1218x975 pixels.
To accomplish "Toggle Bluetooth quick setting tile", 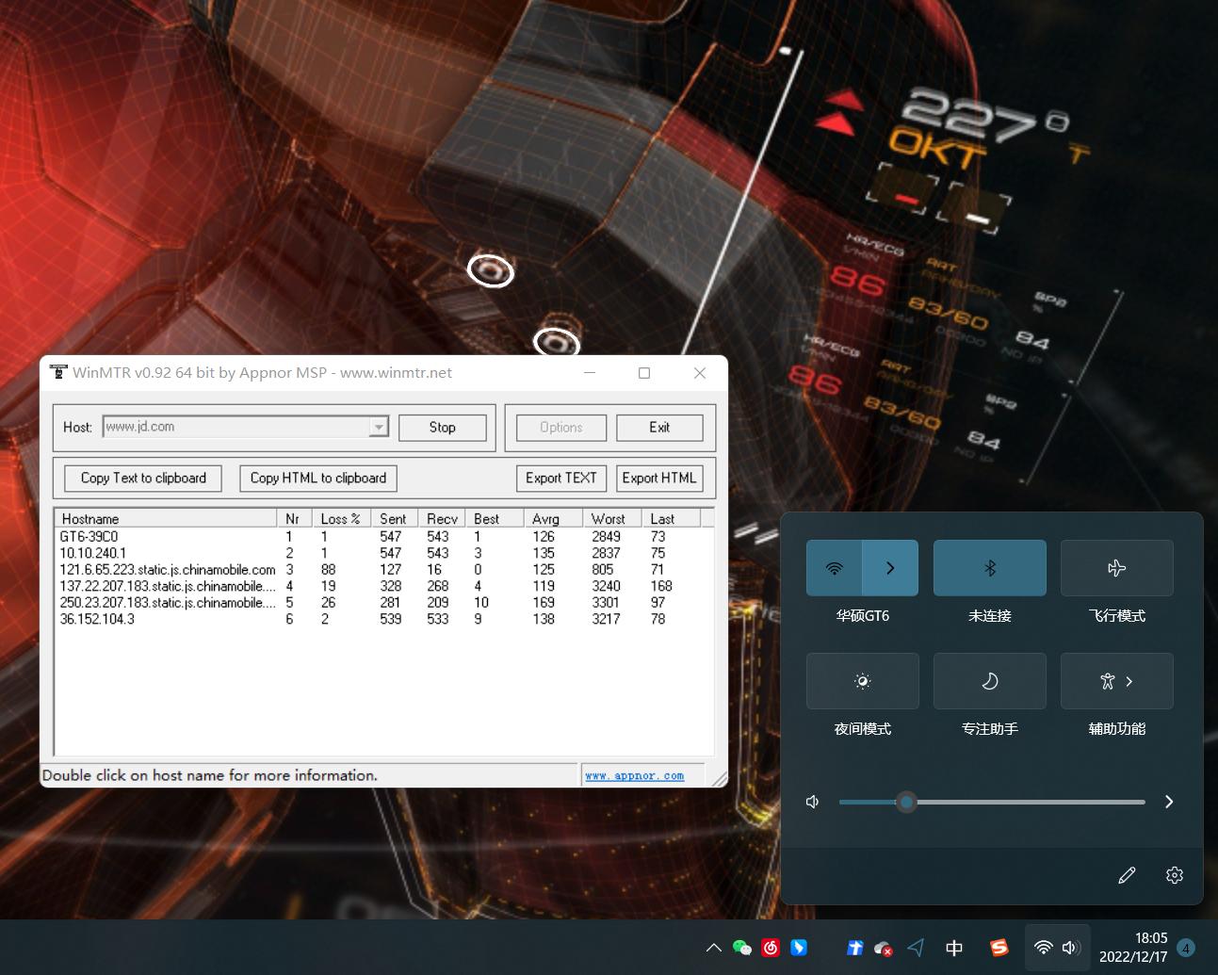I will (989, 568).
